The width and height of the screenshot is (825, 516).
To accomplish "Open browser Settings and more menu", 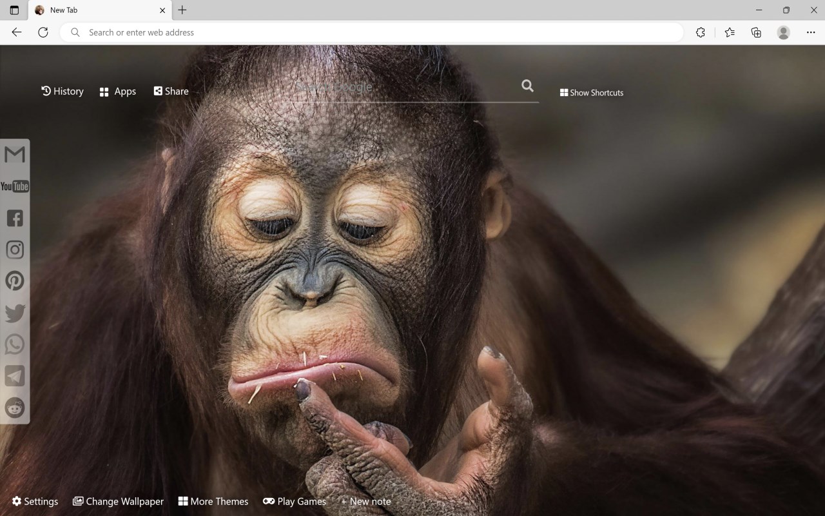I will [x=811, y=32].
